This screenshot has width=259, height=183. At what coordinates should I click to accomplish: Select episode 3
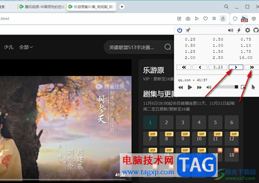183,122
